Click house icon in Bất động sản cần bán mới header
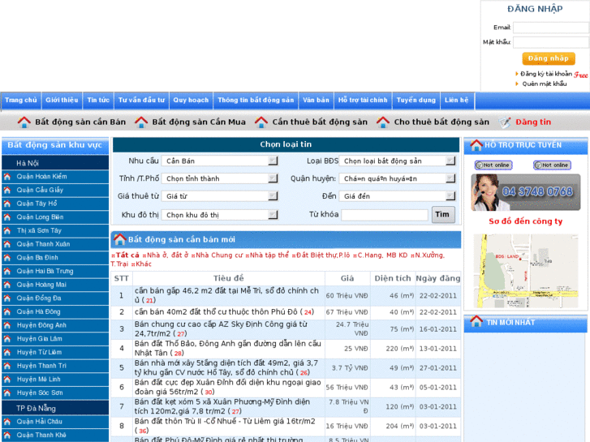 pyautogui.click(x=119, y=239)
